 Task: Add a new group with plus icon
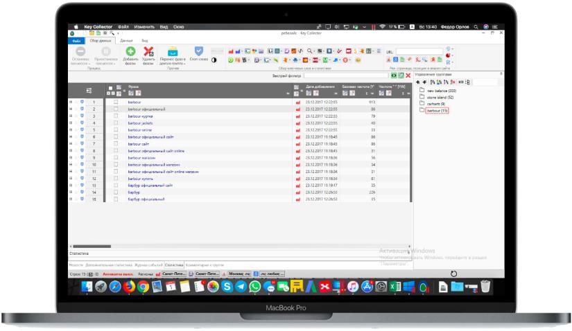[x=417, y=82]
